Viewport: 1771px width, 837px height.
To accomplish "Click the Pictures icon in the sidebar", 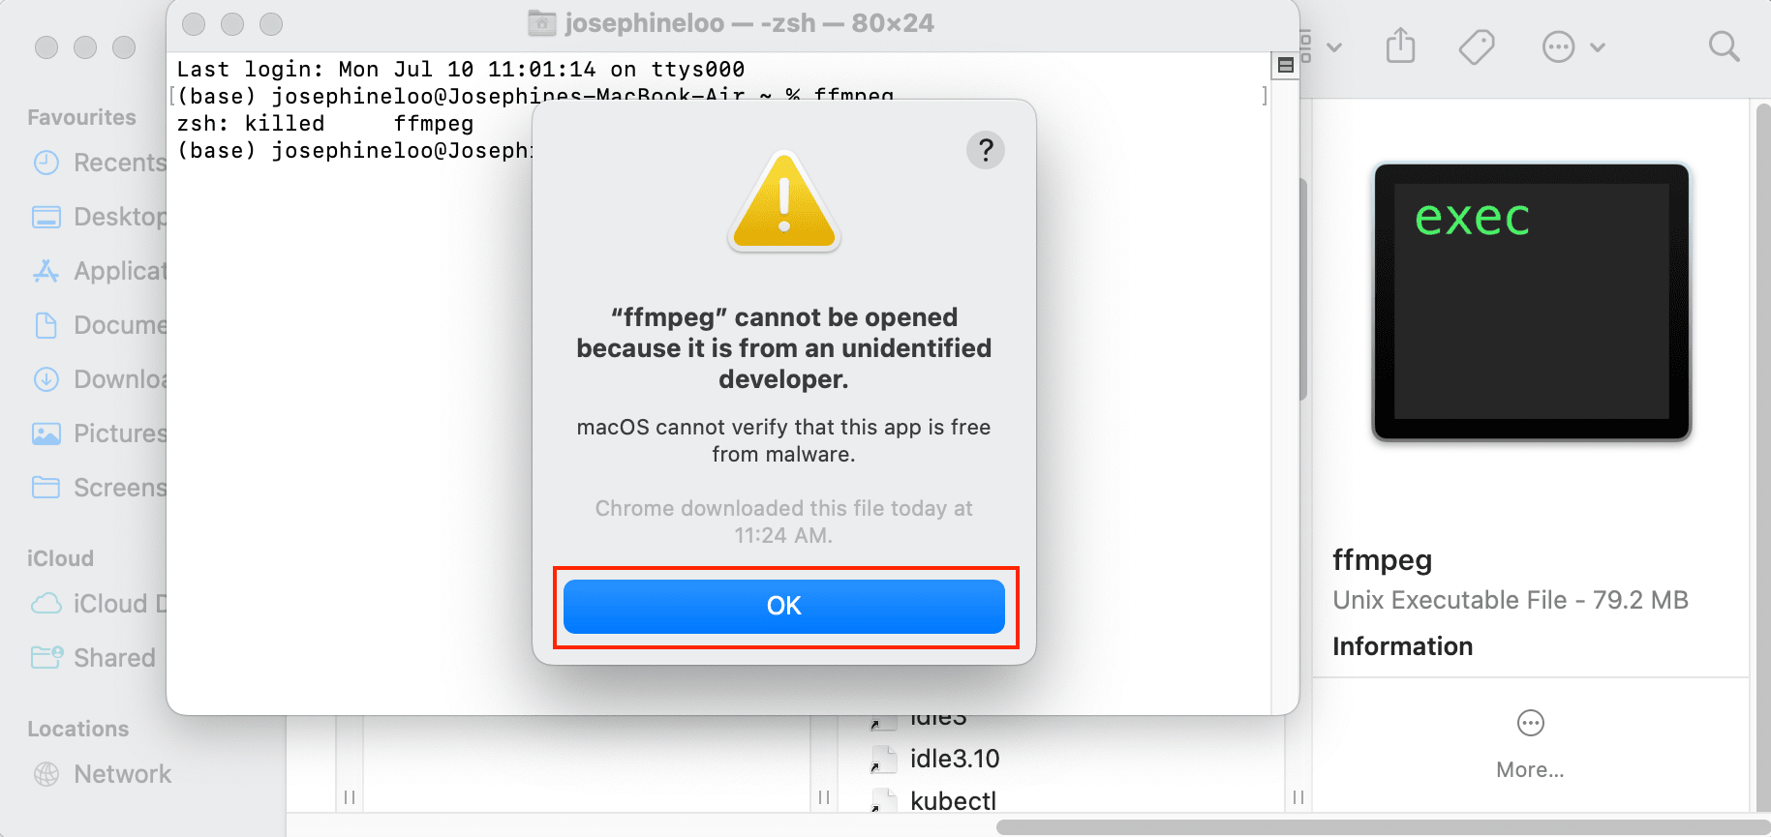I will [46, 433].
